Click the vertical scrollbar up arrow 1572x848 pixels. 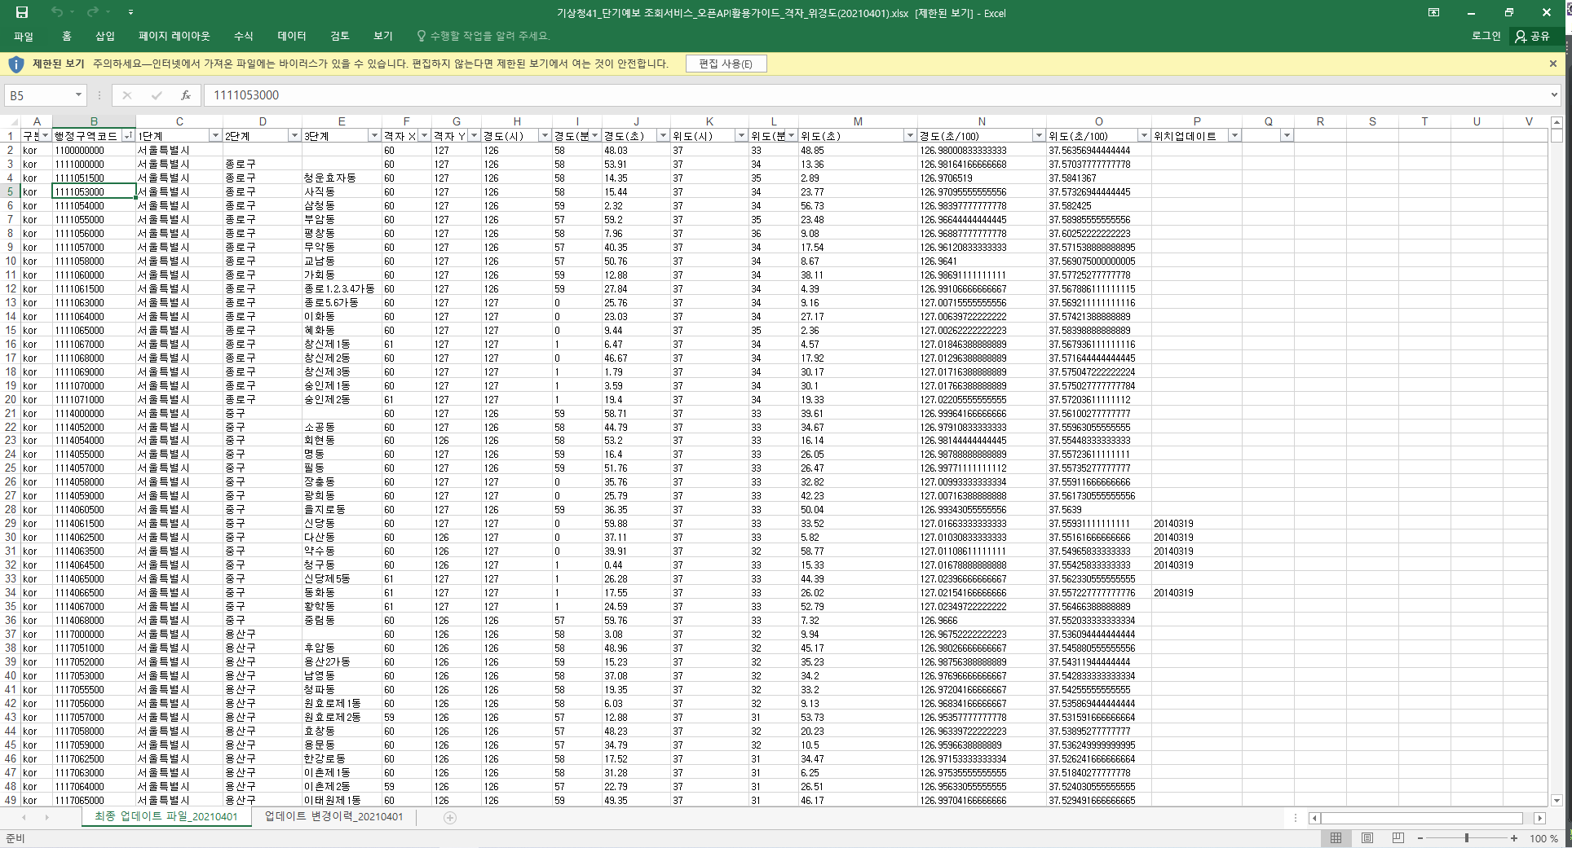click(1557, 122)
